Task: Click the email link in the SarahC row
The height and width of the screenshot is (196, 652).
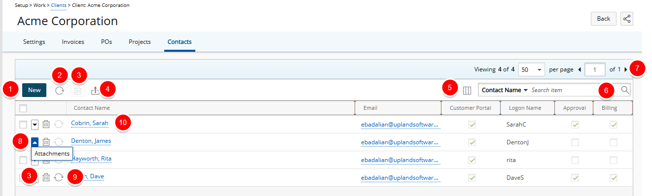Action: pyautogui.click(x=400, y=125)
